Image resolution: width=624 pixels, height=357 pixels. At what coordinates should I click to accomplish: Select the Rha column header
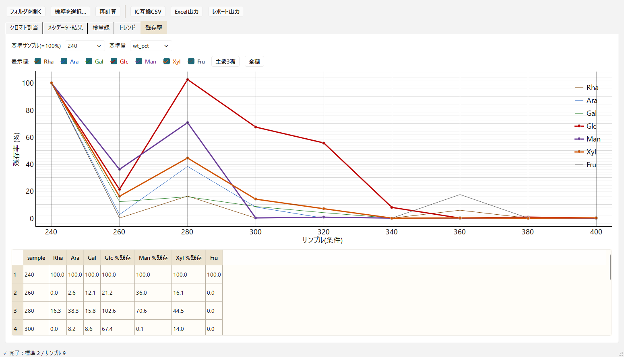58,258
